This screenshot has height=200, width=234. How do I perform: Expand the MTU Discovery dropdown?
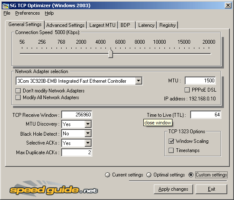pos(88,124)
